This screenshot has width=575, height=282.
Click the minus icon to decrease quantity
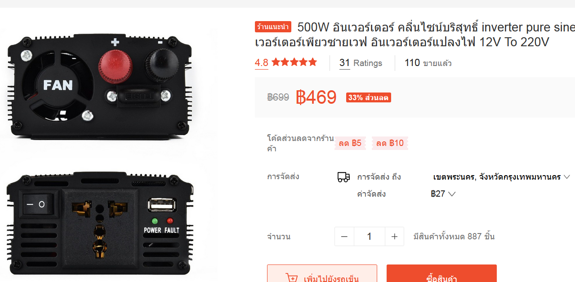[344, 236]
